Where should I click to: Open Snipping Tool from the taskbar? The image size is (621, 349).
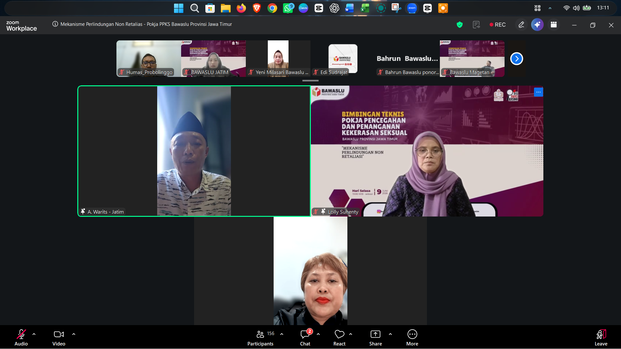pos(396,8)
